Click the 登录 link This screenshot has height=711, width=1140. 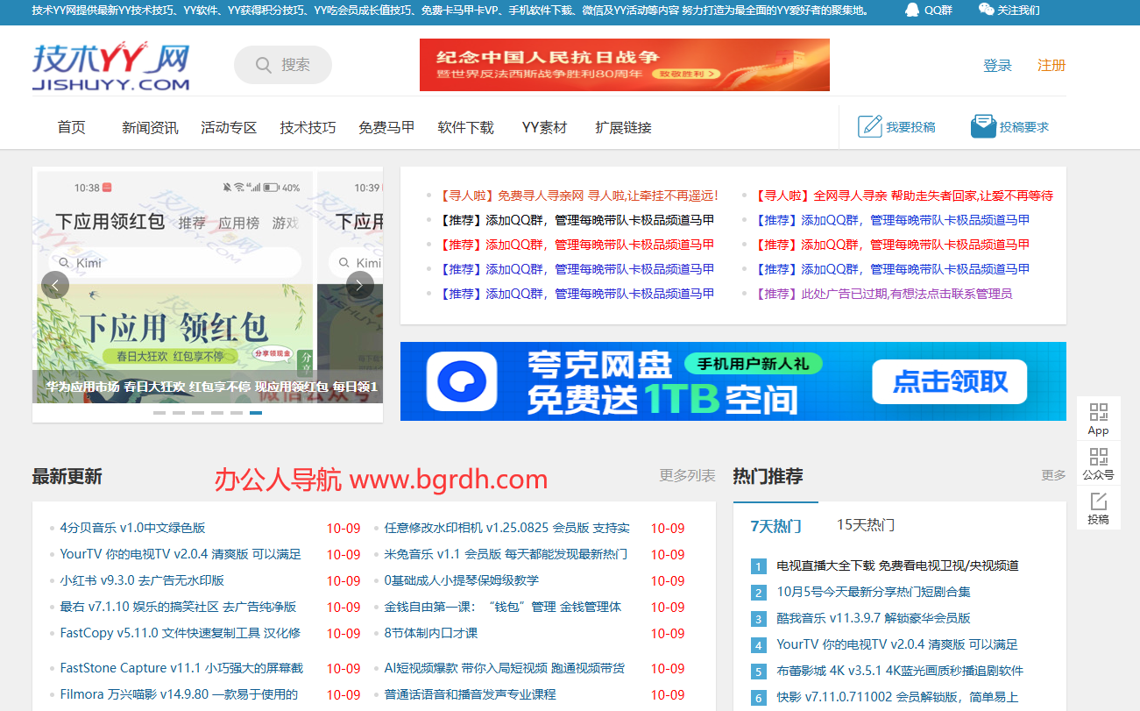tap(997, 66)
